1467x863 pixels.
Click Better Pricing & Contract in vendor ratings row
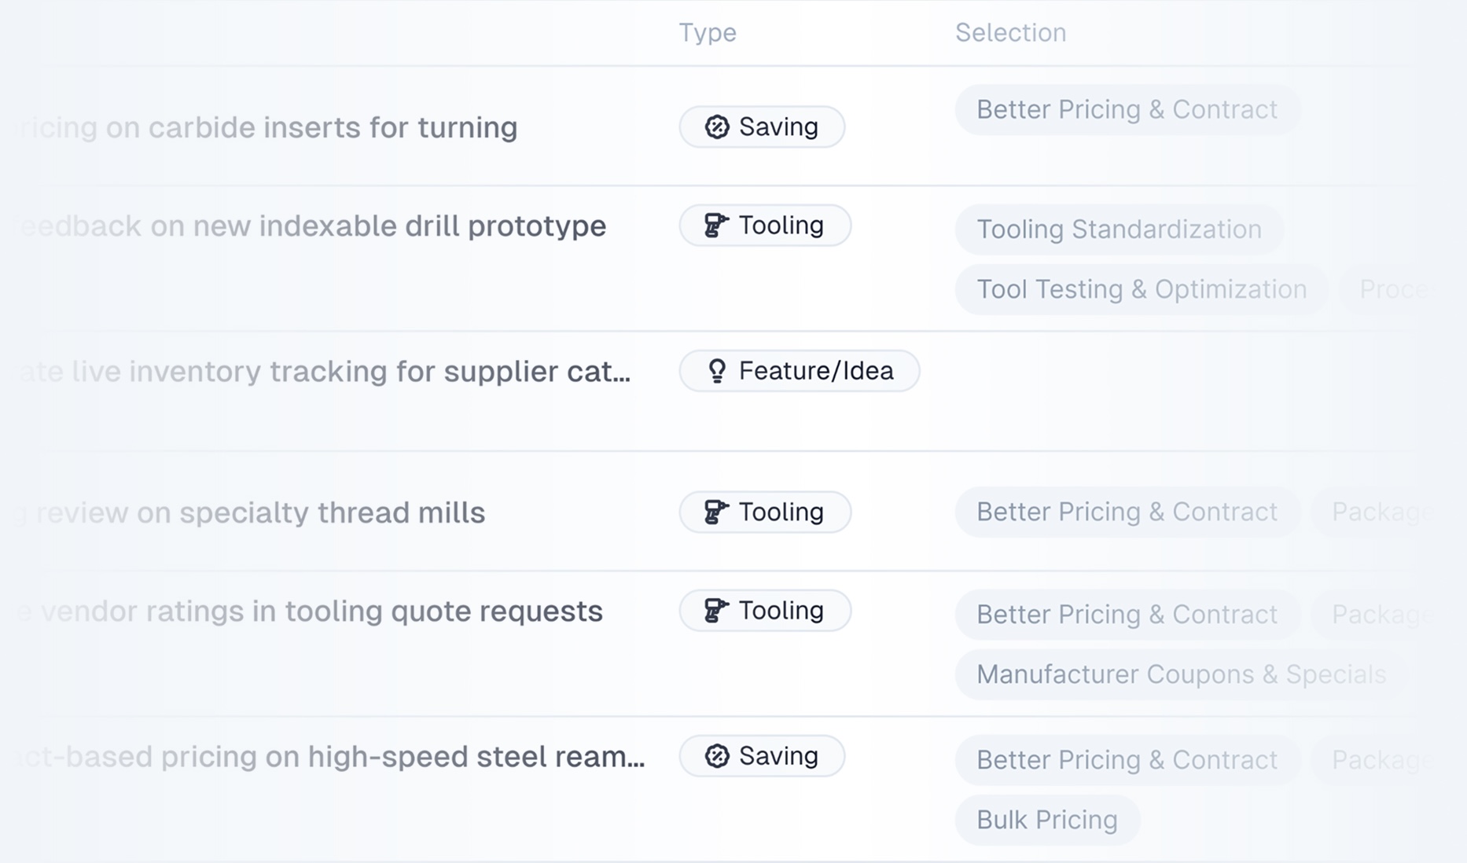(1127, 614)
